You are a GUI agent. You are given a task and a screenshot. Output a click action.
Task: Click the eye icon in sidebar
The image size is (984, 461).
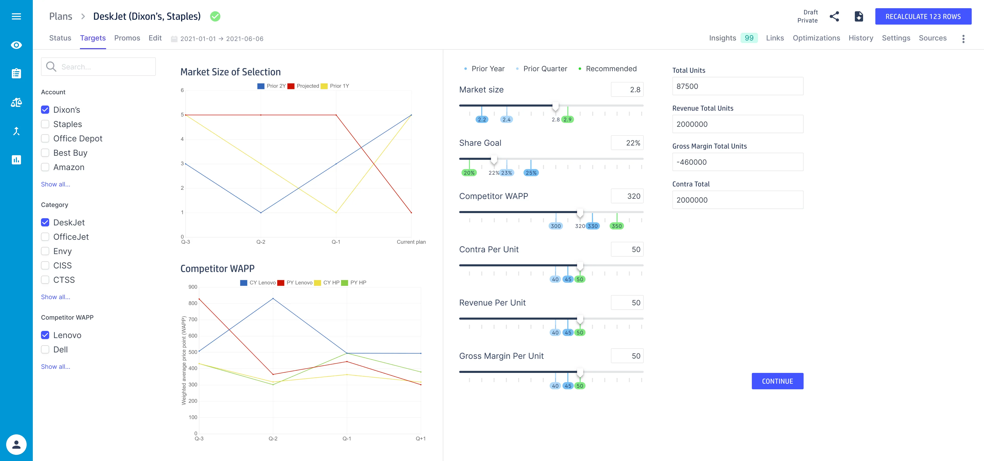pyautogui.click(x=16, y=45)
